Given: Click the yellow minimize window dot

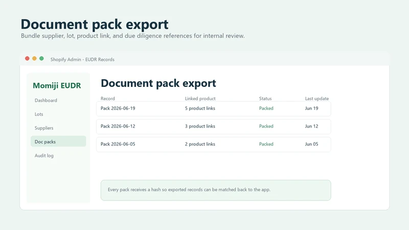Looking at the screenshot, I should click(34, 58).
